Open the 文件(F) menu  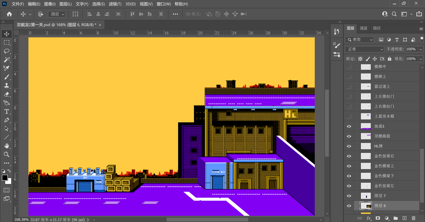point(18,4)
